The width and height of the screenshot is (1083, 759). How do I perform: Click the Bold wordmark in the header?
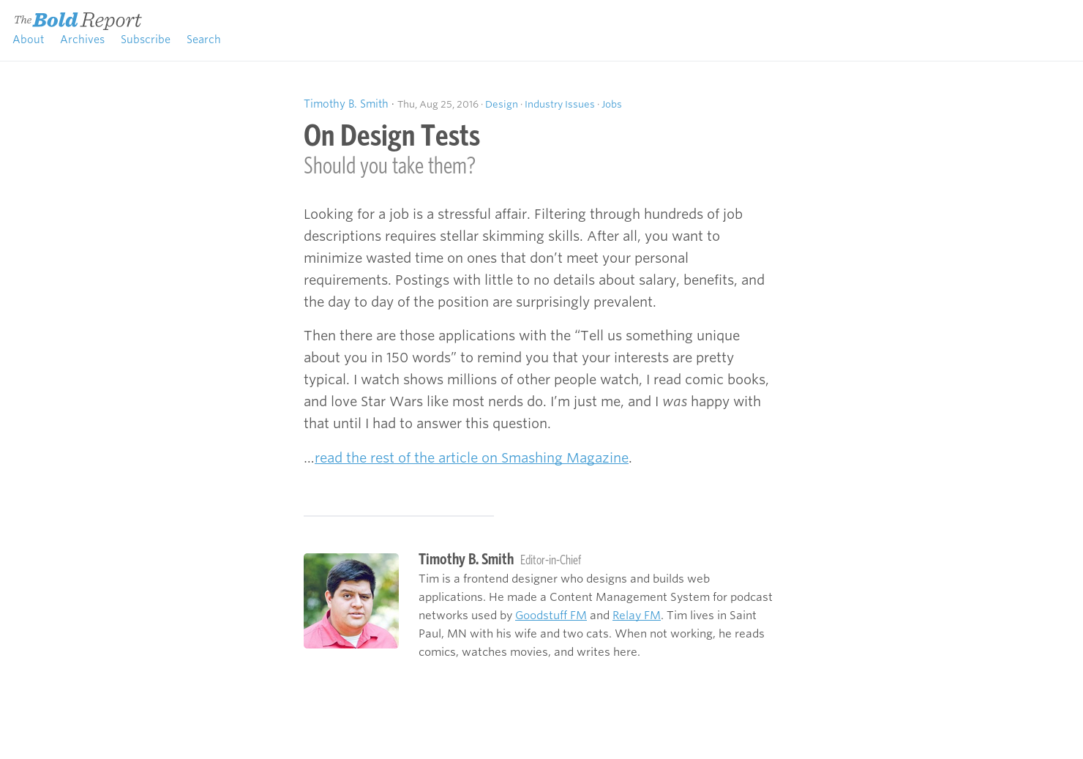[59, 20]
